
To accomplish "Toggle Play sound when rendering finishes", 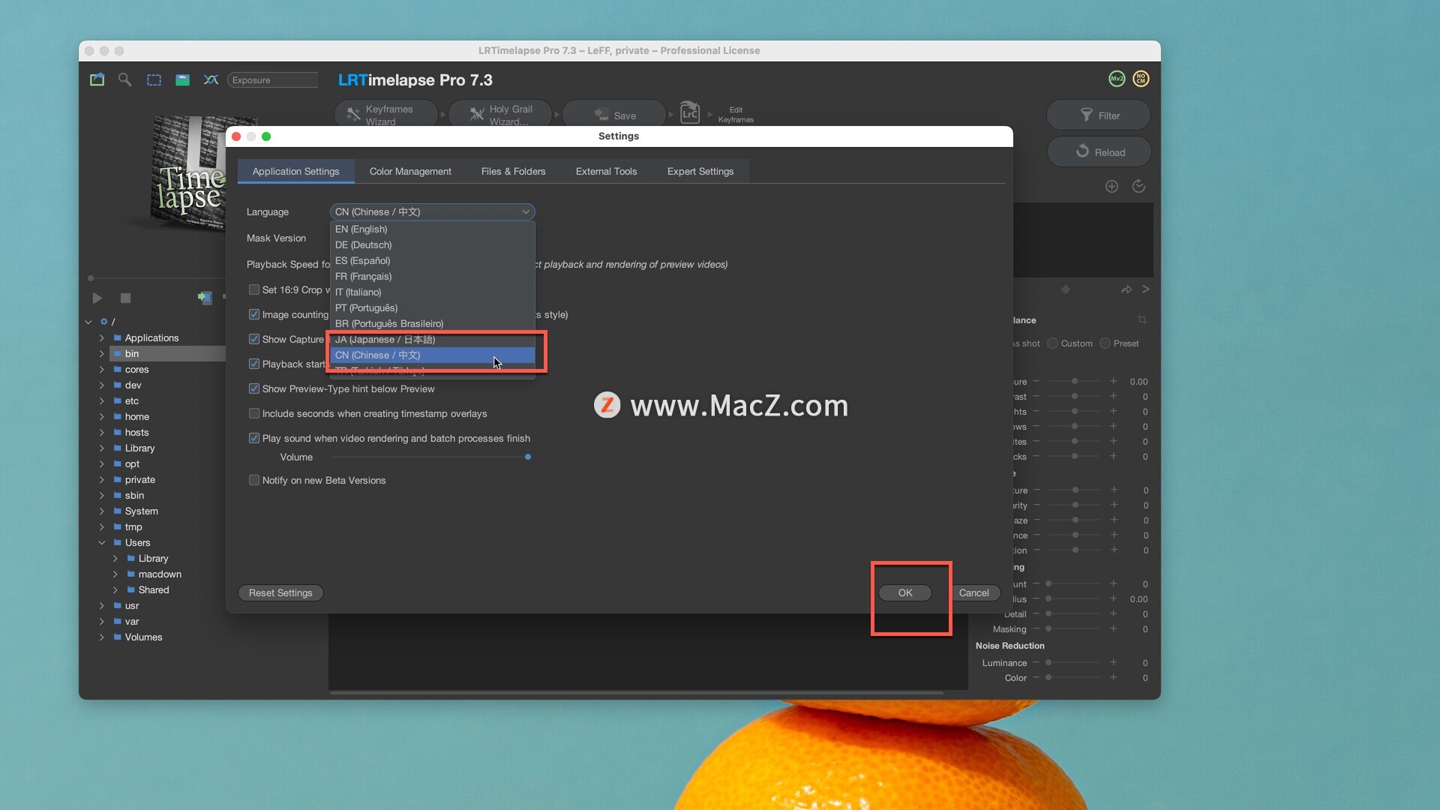I will tap(254, 438).
